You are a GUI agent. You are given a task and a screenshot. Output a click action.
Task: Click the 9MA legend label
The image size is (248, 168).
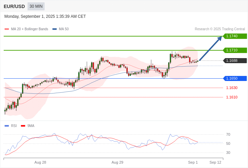click(31, 126)
